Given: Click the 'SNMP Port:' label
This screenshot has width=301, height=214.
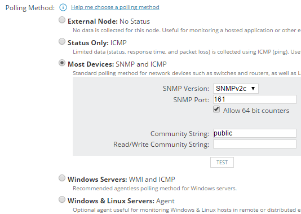Looking at the screenshot, I should click(x=191, y=100).
